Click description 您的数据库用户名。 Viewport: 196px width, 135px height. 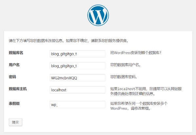point(126,65)
